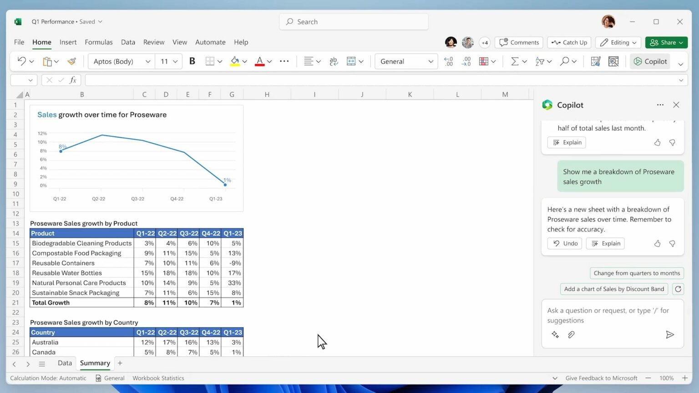This screenshot has height=393, width=699.
Task: Open the Copilot ribbon button
Action: point(650,61)
